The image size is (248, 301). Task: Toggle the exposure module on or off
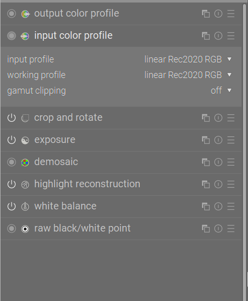pyautogui.click(x=12, y=140)
